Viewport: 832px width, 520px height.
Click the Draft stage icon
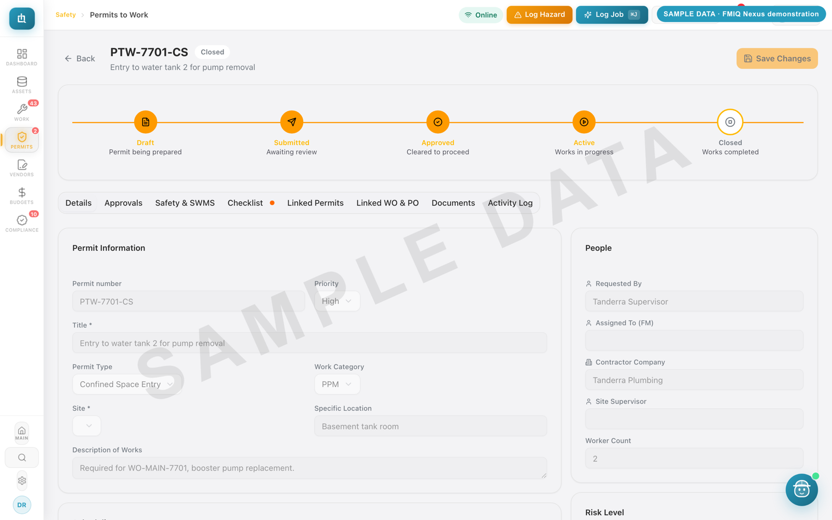(146, 122)
